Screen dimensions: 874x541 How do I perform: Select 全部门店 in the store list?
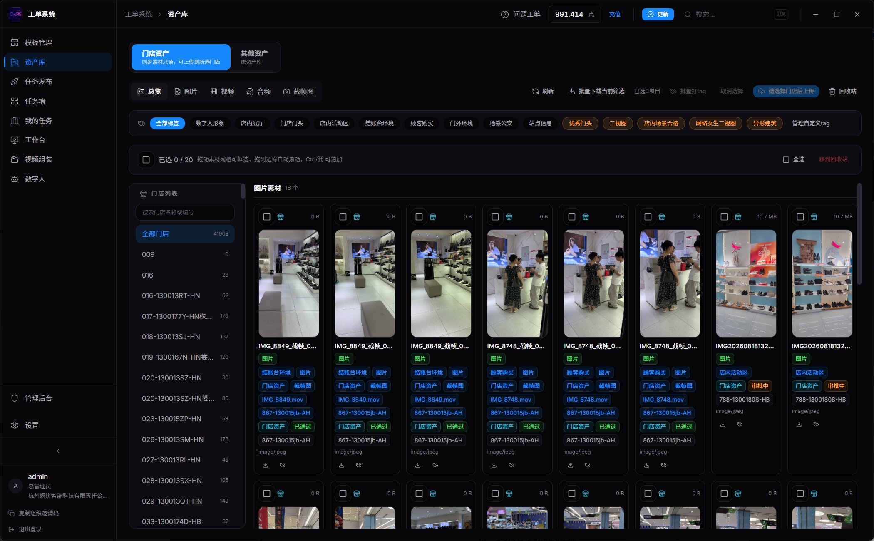click(185, 234)
